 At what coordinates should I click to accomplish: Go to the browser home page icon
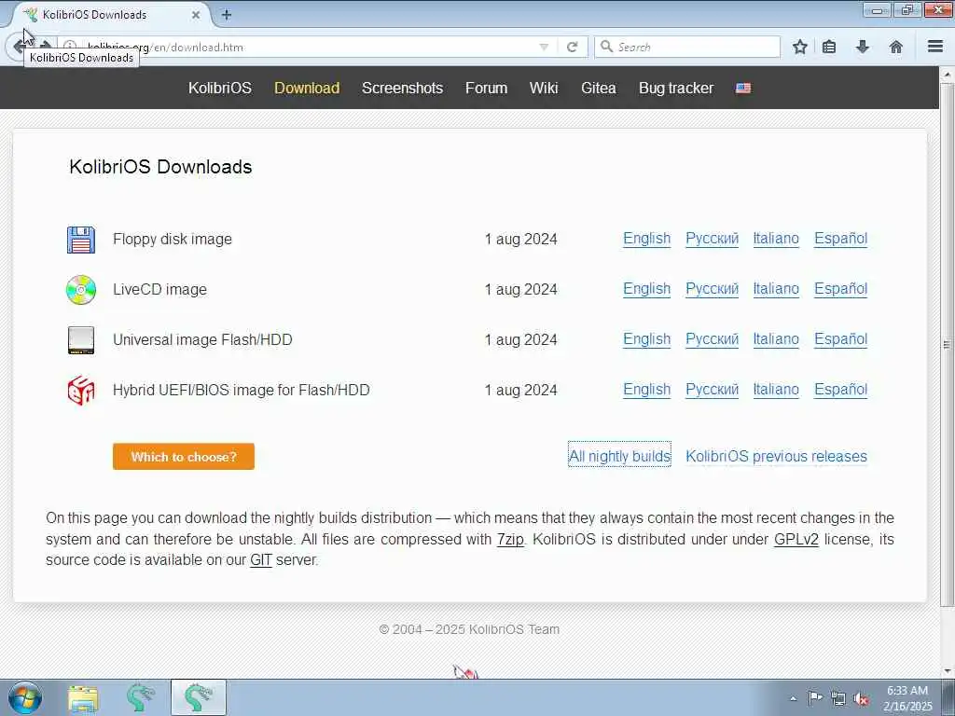[x=896, y=47]
